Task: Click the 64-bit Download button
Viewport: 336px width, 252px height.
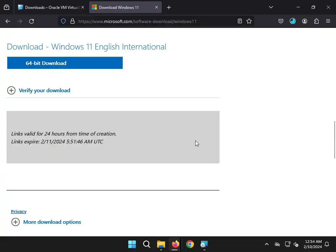Action: 65,63
